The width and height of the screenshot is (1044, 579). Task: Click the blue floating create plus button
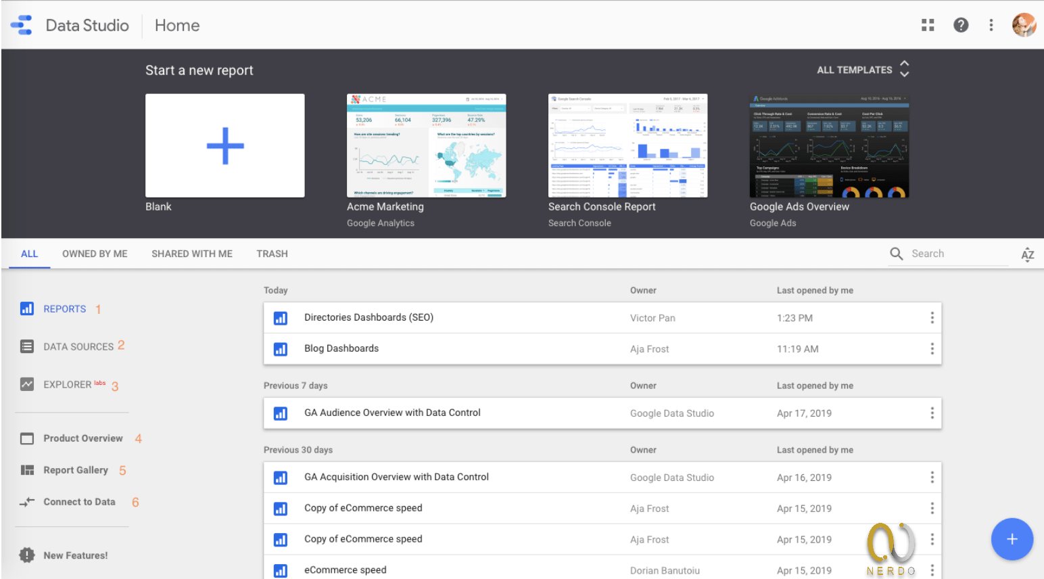point(1012,539)
